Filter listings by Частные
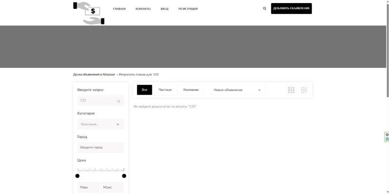The width and height of the screenshot is (389, 194). pyautogui.click(x=165, y=90)
